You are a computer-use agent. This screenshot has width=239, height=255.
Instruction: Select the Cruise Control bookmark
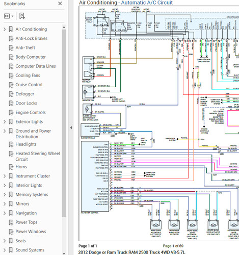[x=29, y=85]
